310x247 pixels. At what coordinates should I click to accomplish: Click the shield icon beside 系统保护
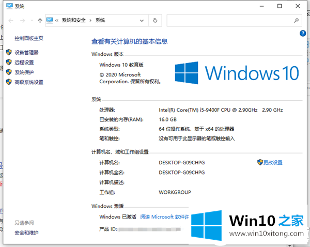(9, 72)
